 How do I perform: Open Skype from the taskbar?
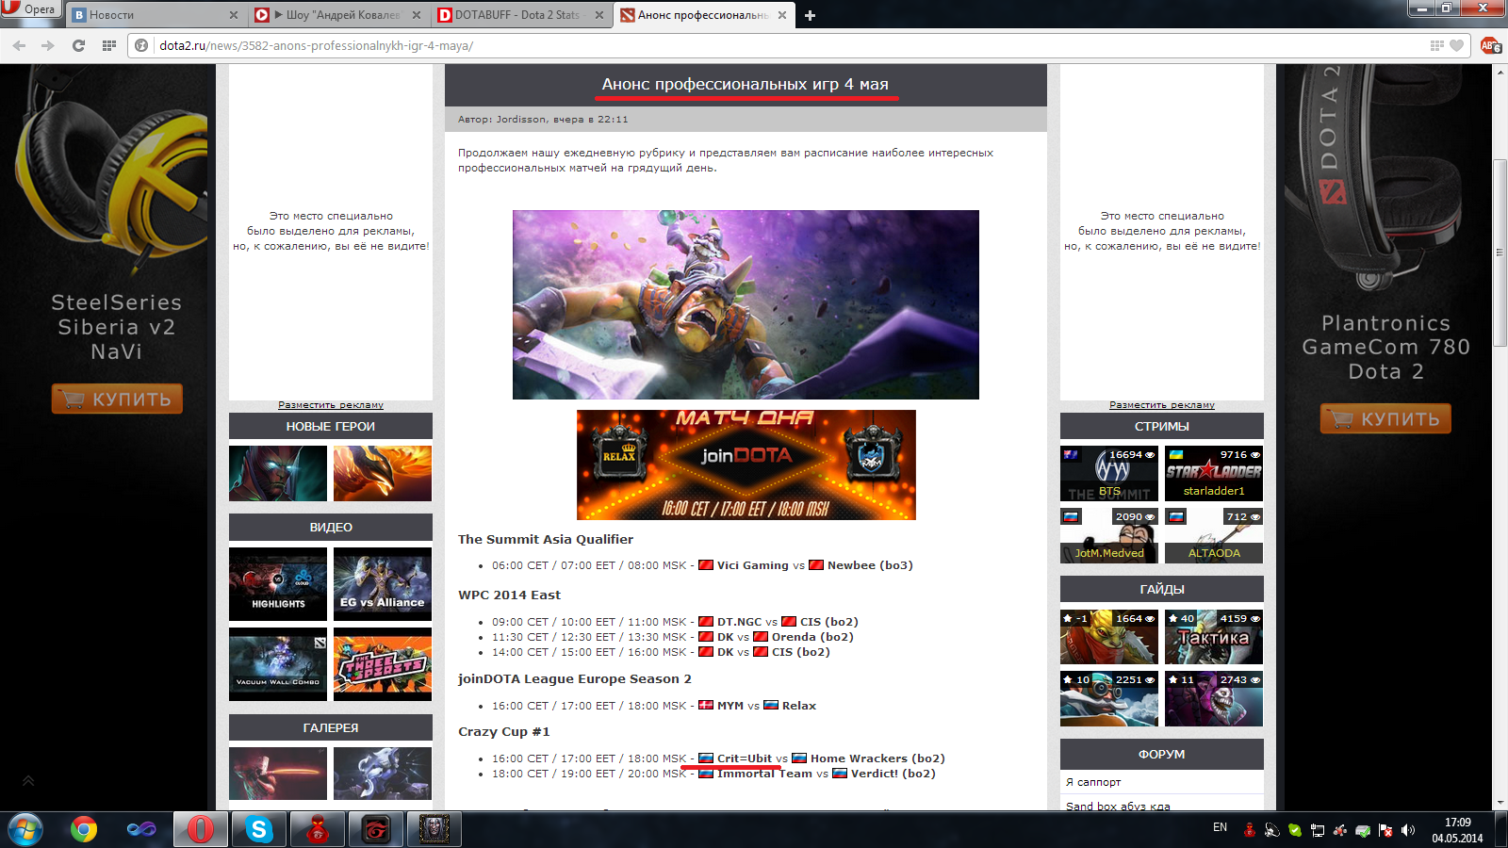258,829
